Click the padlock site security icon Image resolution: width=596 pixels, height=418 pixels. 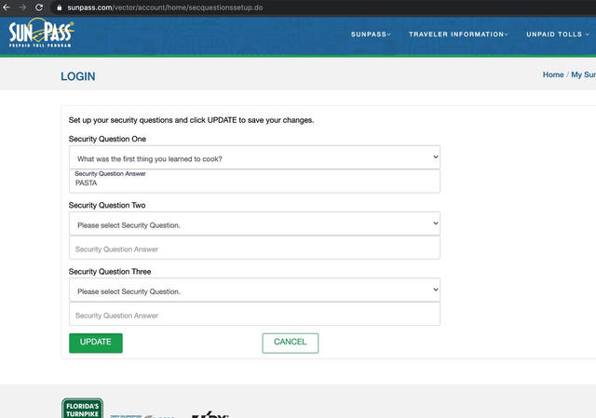[58, 7]
